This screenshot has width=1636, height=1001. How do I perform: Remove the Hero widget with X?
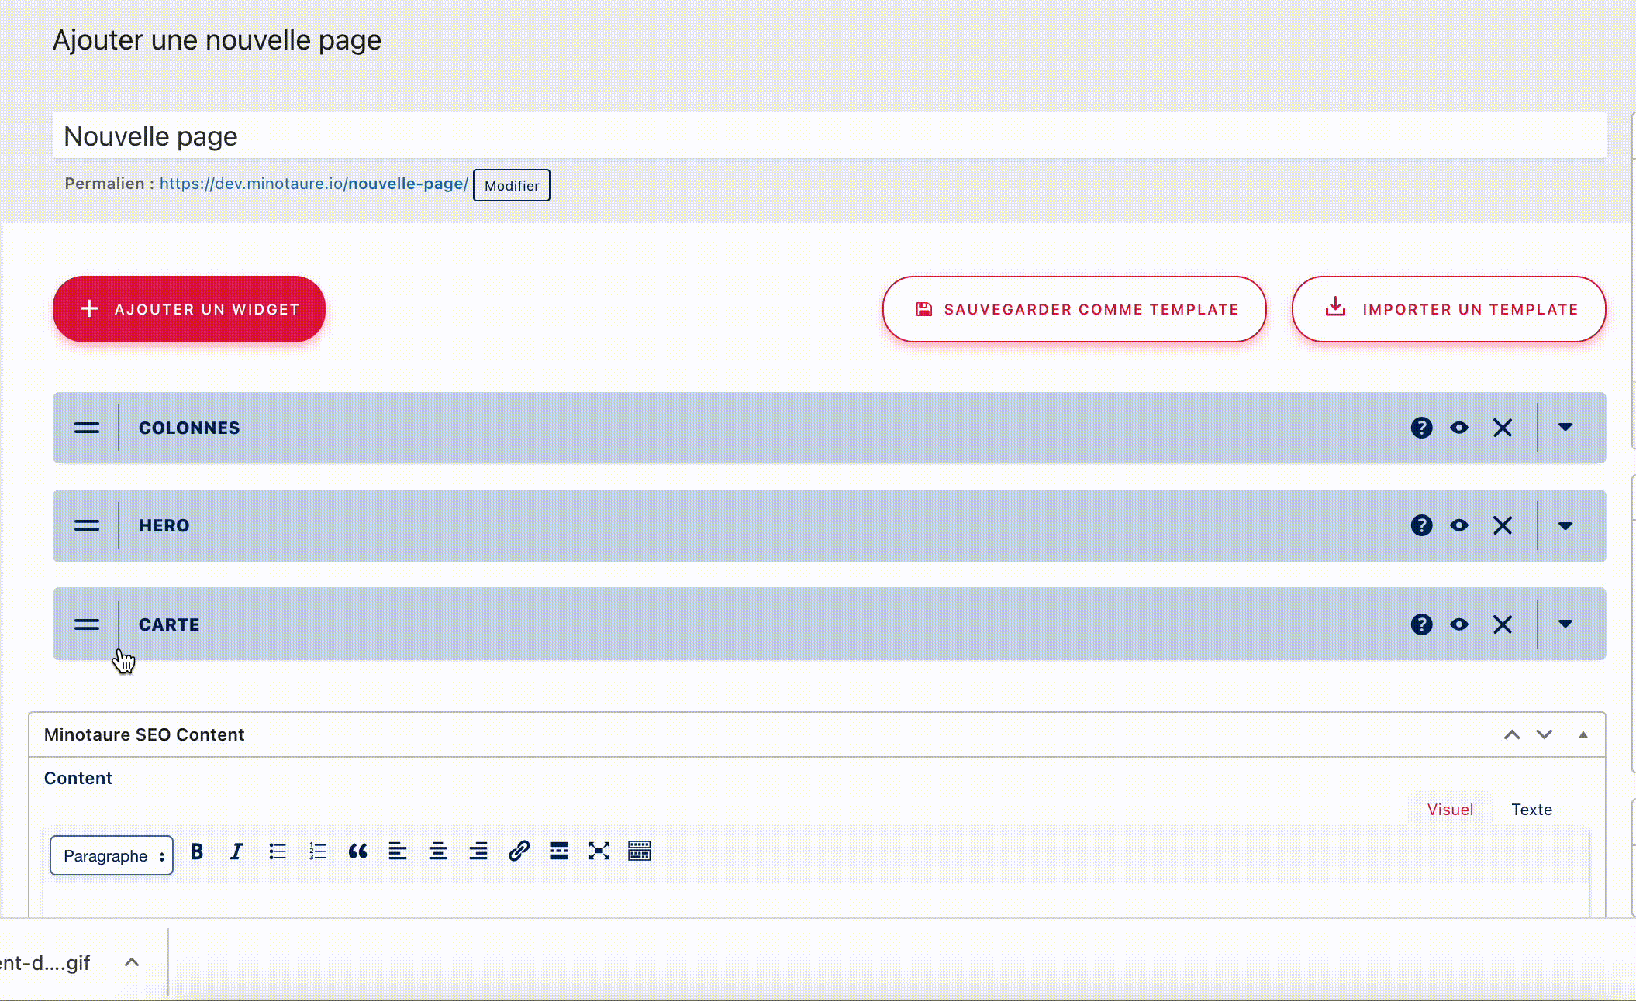tap(1503, 525)
